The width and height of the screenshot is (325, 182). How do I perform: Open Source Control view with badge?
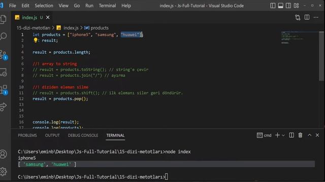pyautogui.click(x=4, y=55)
